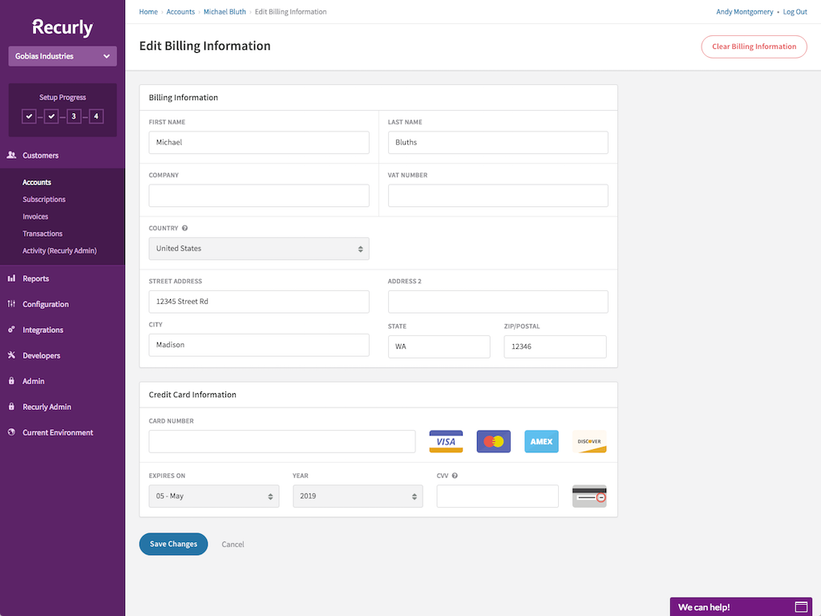Click the Save Changes button
The width and height of the screenshot is (821, 616).
pyautogui.click(x=173, y=544)
